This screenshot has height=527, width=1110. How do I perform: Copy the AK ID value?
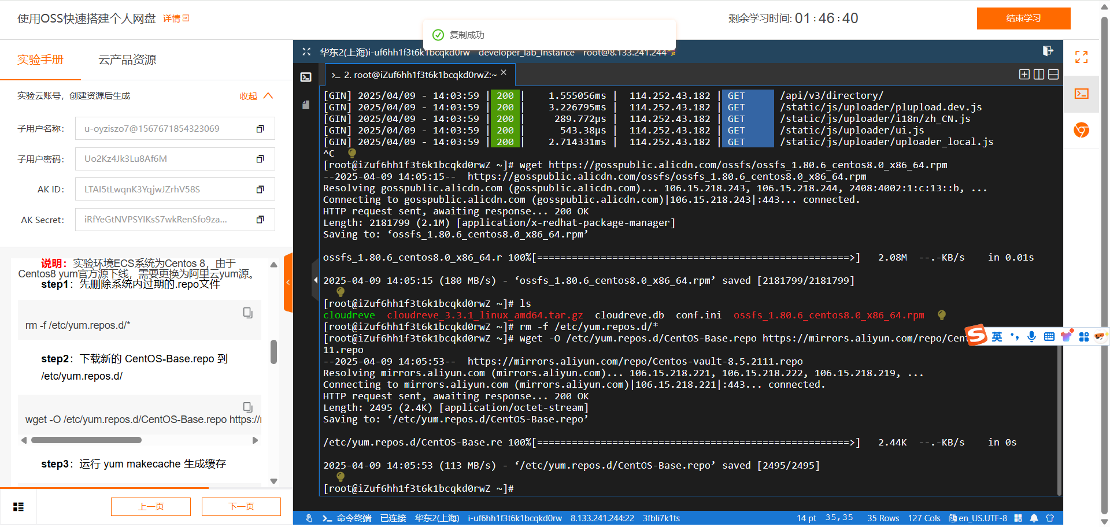click(x=260, y=190)
